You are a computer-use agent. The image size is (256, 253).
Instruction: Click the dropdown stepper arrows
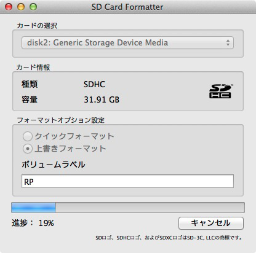tap(228, 43)
